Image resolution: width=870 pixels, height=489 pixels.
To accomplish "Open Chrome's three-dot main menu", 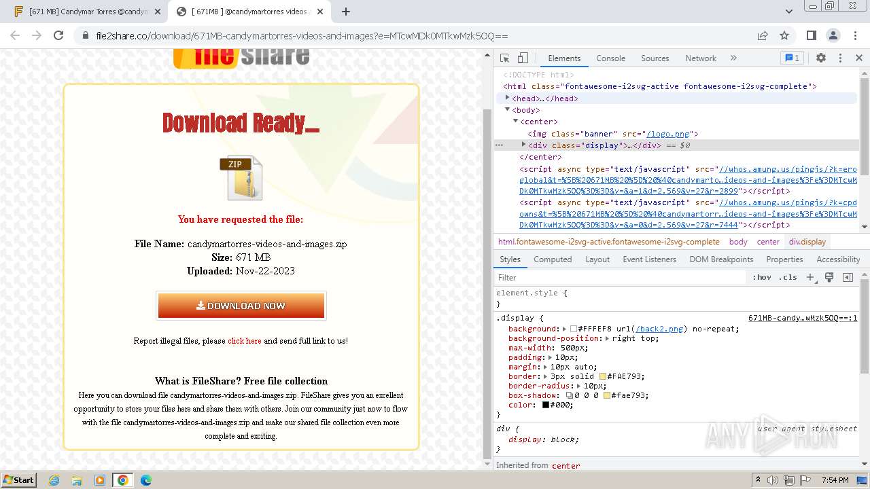I will pyautogui.click(x=854, y=35).
